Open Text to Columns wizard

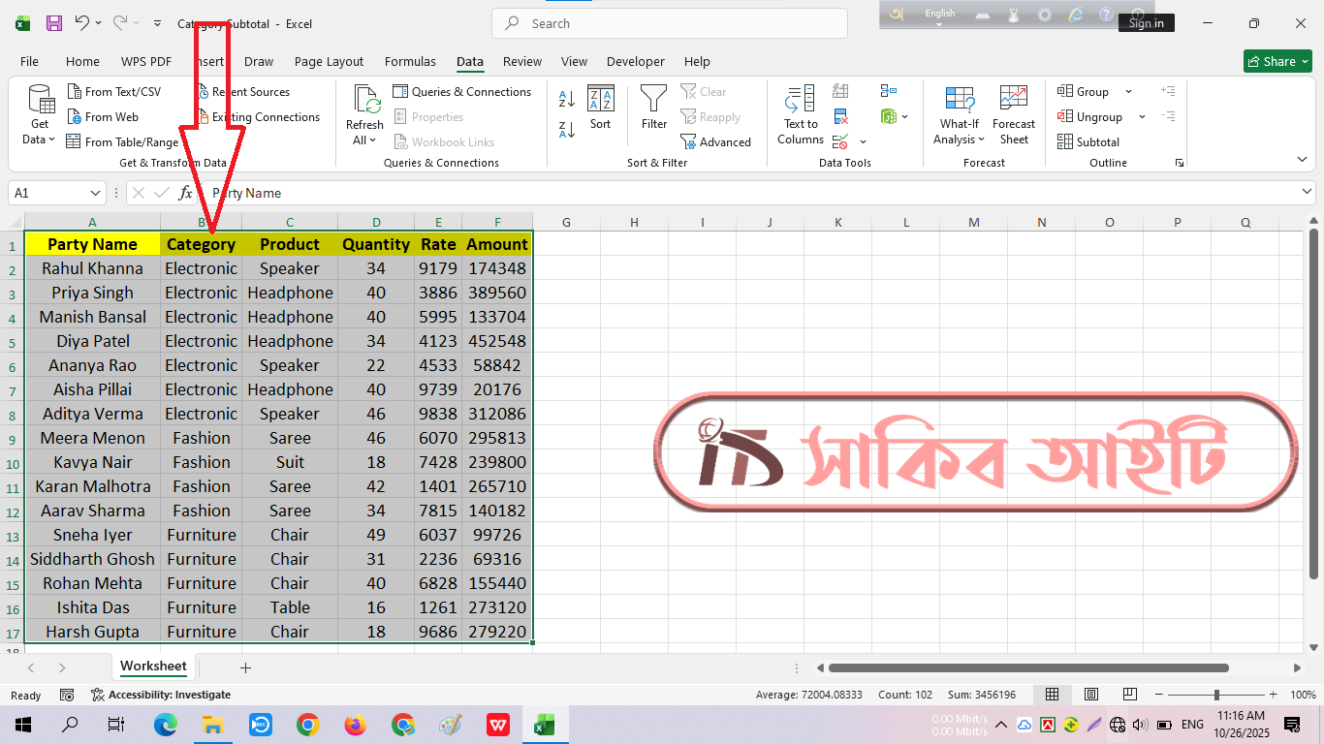(x=801, y=114)
